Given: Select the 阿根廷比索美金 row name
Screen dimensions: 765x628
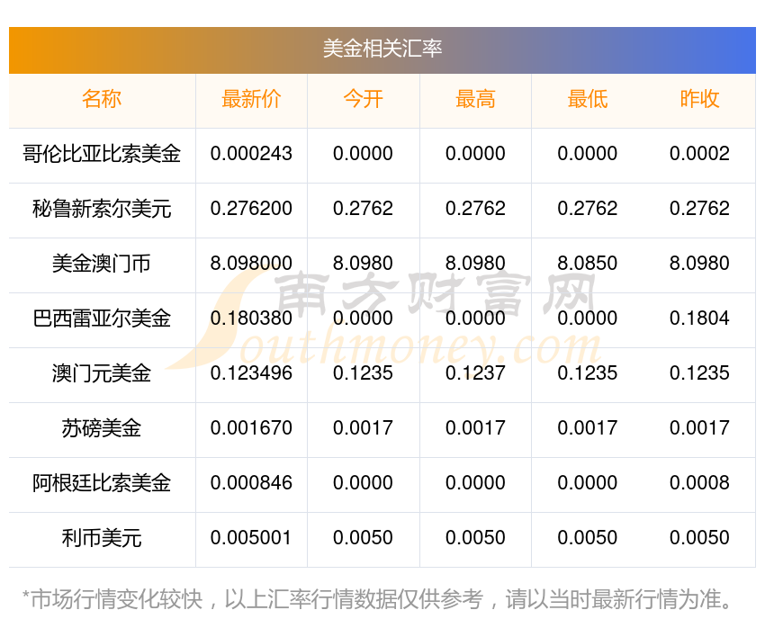Looking at the screenshot, I should point(102,483).
